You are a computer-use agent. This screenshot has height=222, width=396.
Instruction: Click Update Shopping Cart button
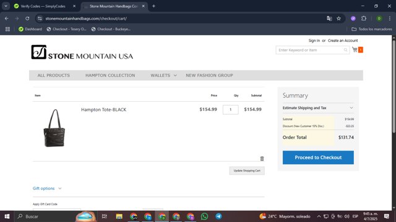pos(247,171)
